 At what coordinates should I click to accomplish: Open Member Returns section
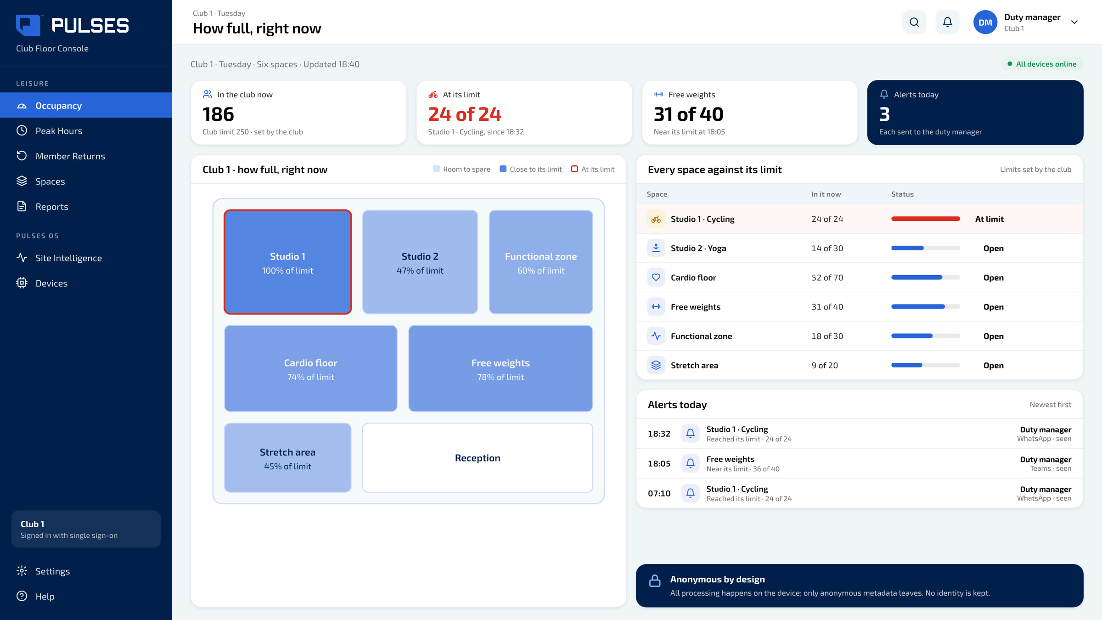pos(86,156)
